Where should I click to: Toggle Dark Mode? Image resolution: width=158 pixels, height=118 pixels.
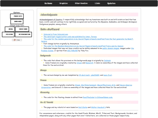coord(17,22)
